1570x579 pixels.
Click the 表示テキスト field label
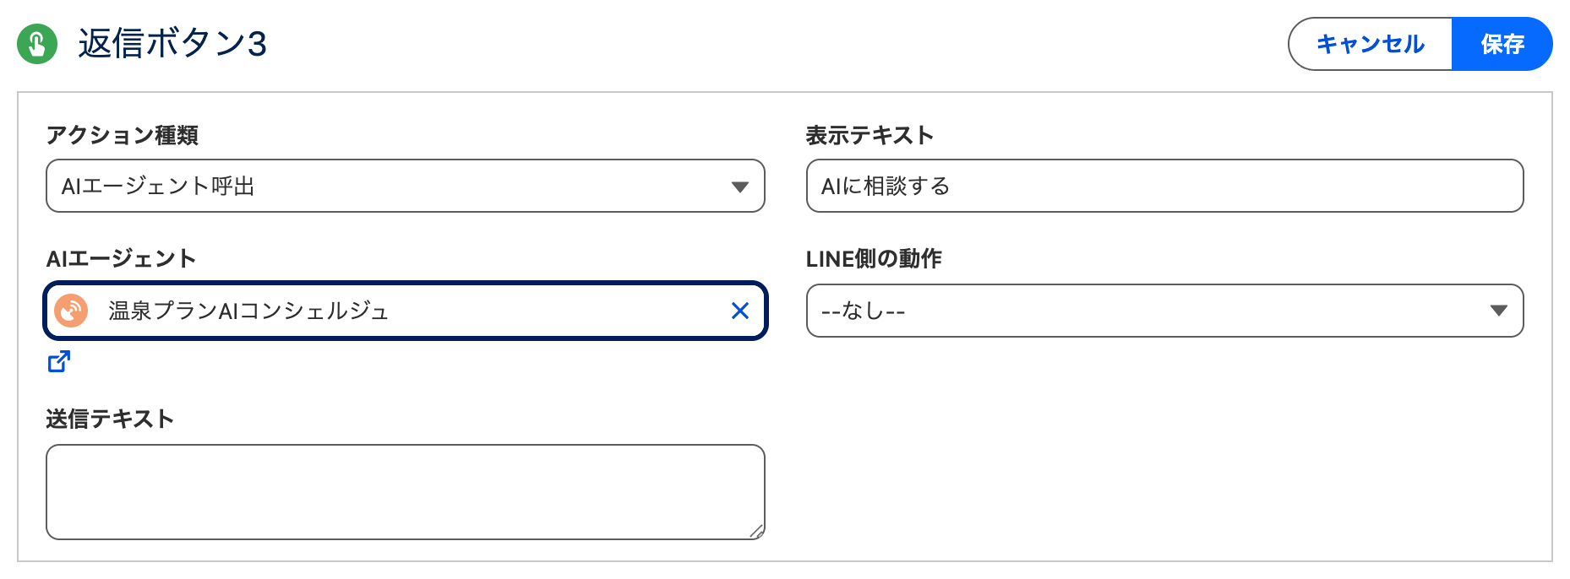869,135
